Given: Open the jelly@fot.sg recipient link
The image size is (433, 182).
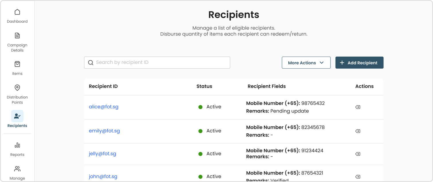Looking at the screenshot, I should 103,154.
